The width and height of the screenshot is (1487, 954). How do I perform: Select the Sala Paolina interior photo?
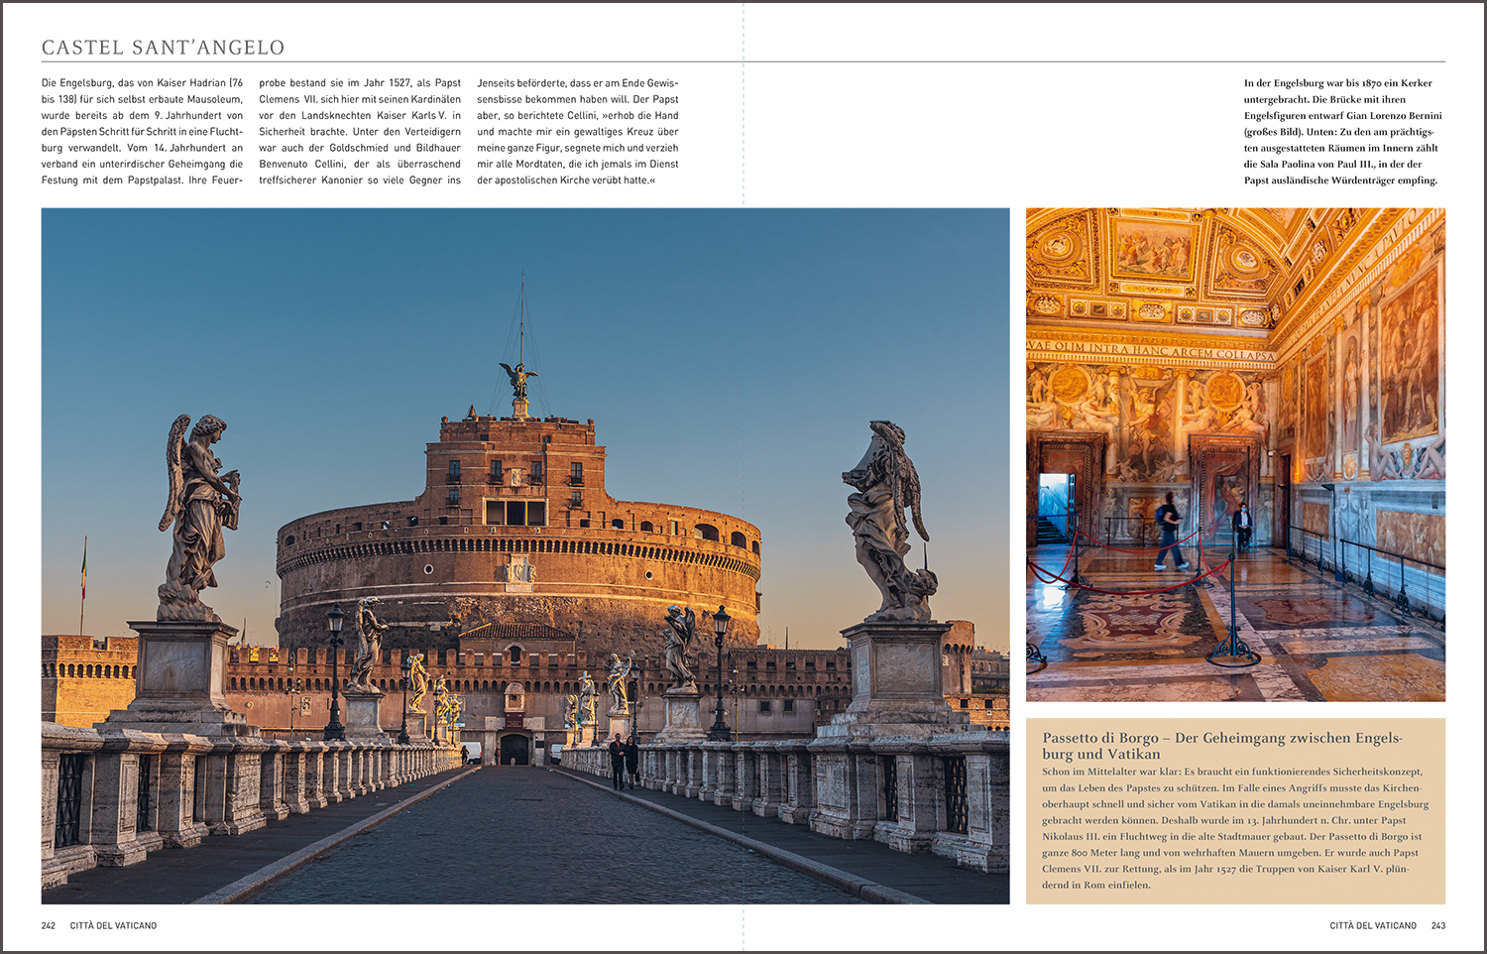click(x=1235, y=454)
